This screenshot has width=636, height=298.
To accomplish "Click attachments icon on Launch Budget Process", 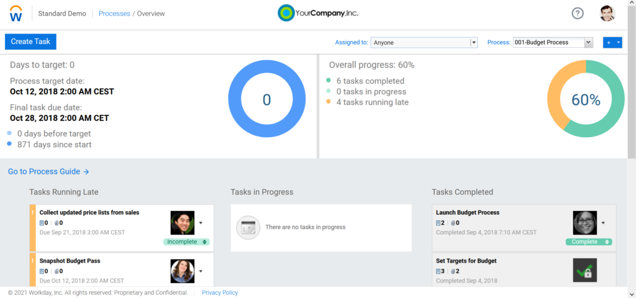I will (x=453, y=222).
